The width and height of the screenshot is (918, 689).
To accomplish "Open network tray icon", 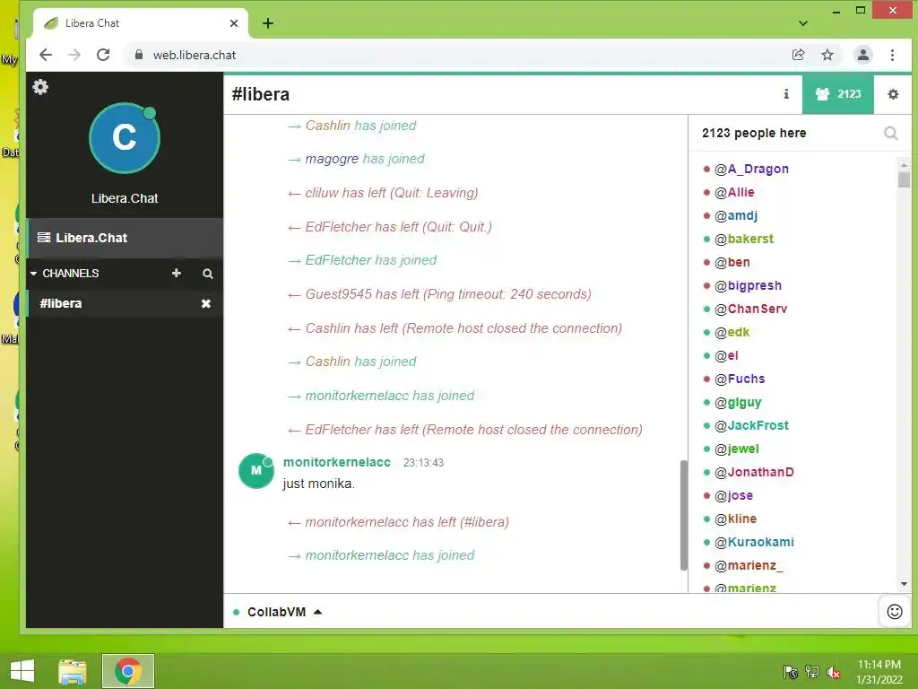I will click(x=812, y=672).
